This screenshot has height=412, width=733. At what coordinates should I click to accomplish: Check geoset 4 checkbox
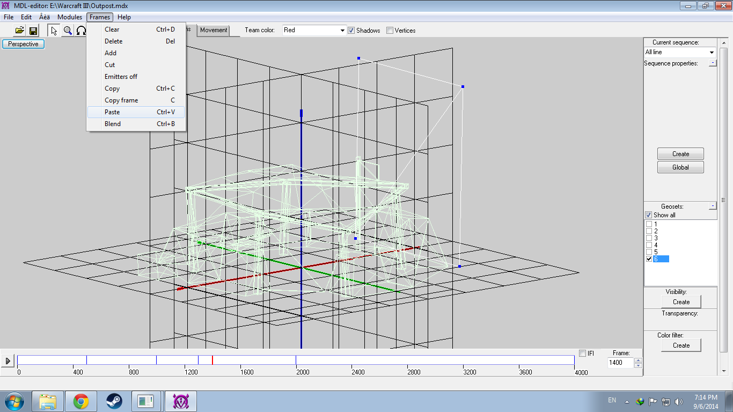click(x=649, y=245)
